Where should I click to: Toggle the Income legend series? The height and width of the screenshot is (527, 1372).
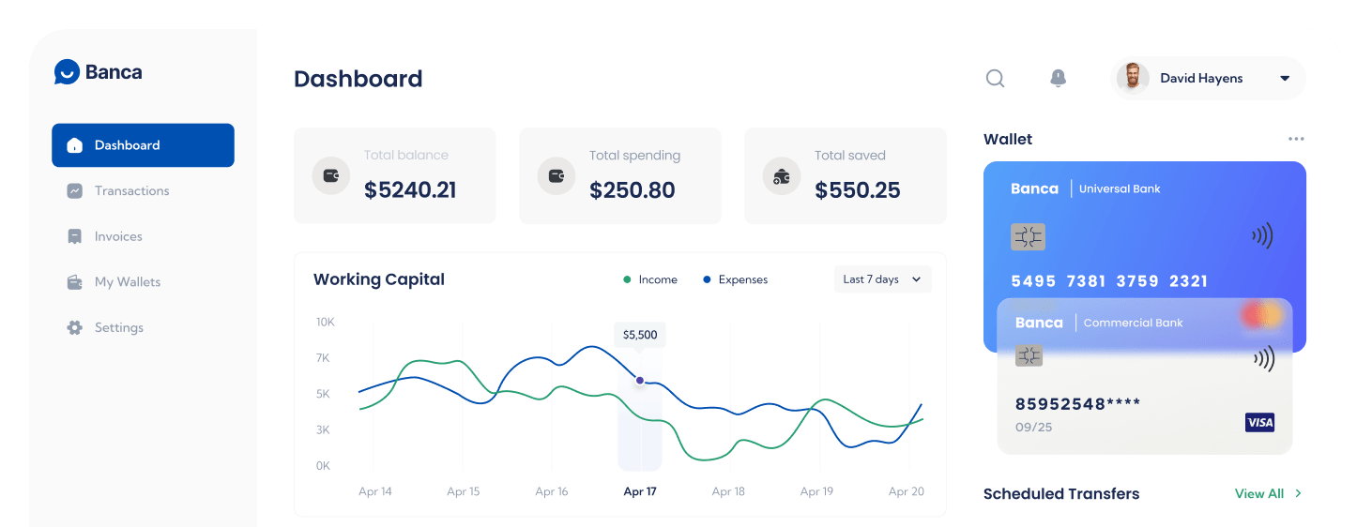point(650,279)
